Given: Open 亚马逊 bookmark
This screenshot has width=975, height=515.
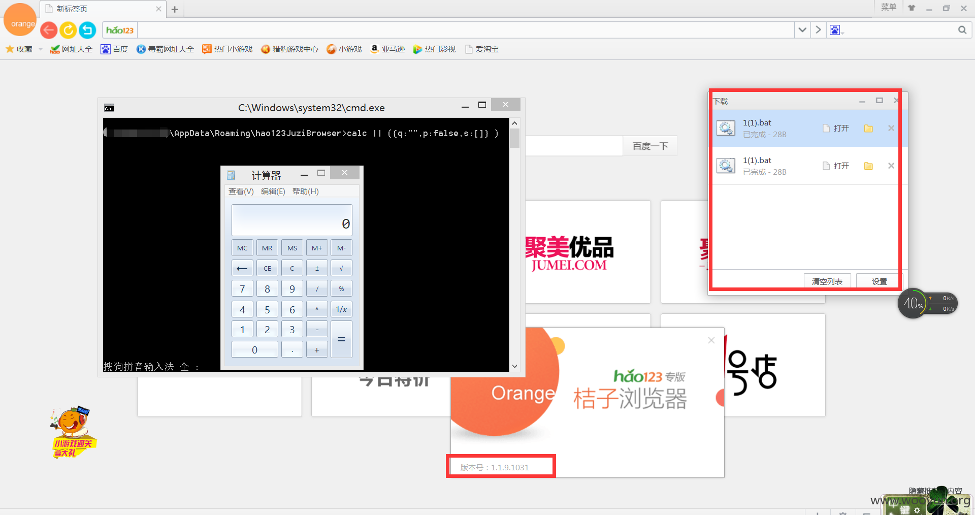Looking at the screenshot, I should (387, 49).
